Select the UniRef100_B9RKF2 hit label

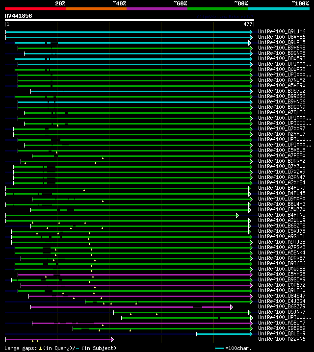[x=282, y=161]
